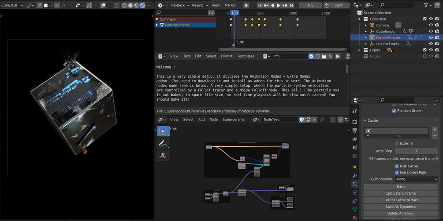Expand ParticleEmitter channel in dope sheet
Image resolution: width=443 pixels, height=221 pixels.
[x=157, y=25]
